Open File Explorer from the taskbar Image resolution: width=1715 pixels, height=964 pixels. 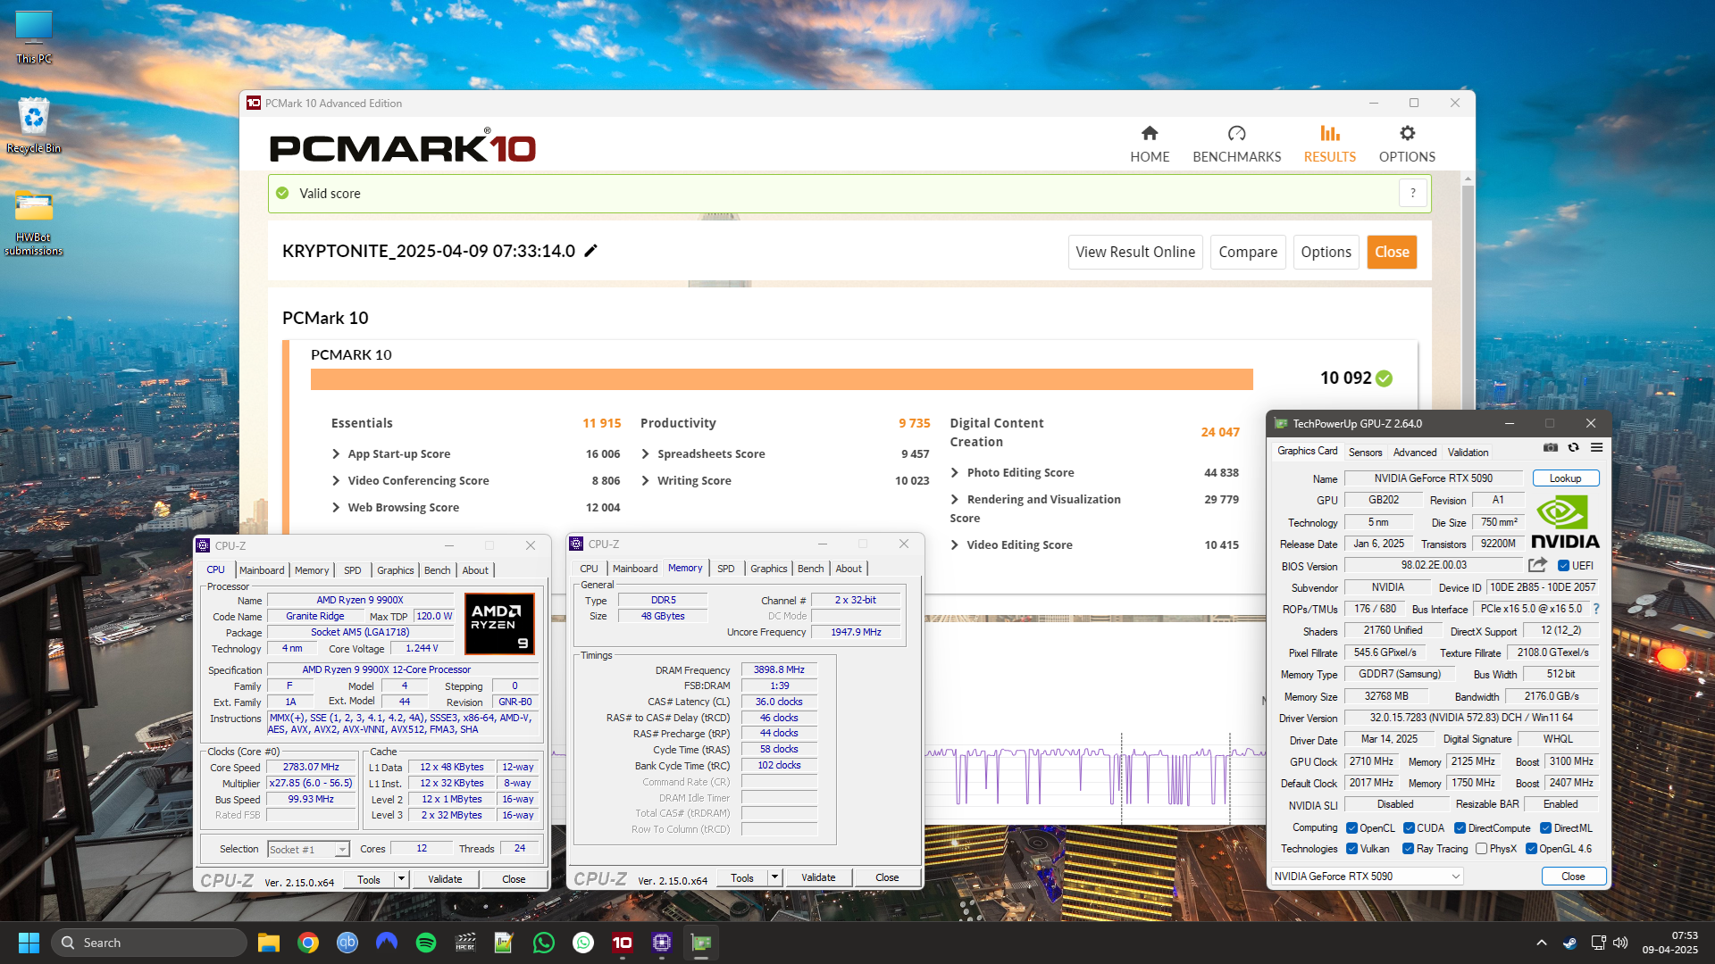tap(269, 943)
